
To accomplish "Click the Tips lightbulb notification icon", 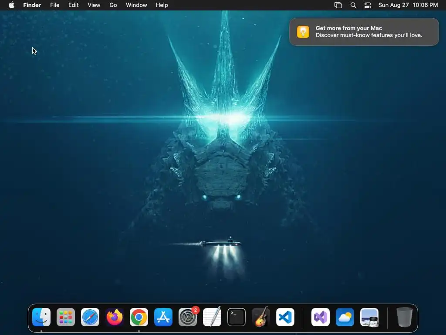I will click(303, 31).
